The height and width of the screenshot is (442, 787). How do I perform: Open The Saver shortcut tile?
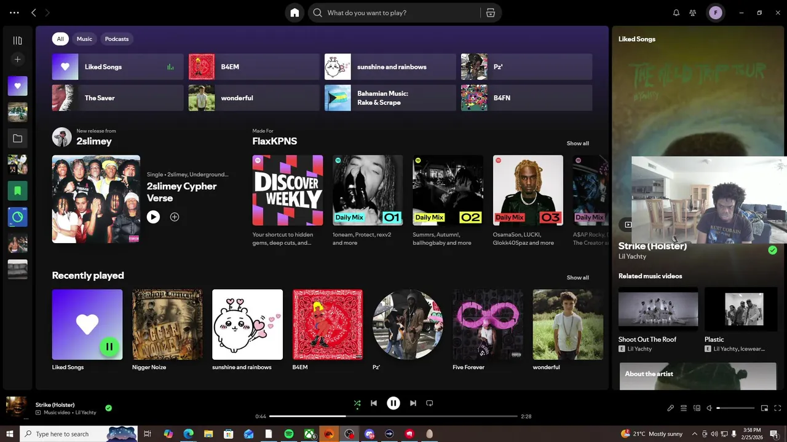point(117,98)
